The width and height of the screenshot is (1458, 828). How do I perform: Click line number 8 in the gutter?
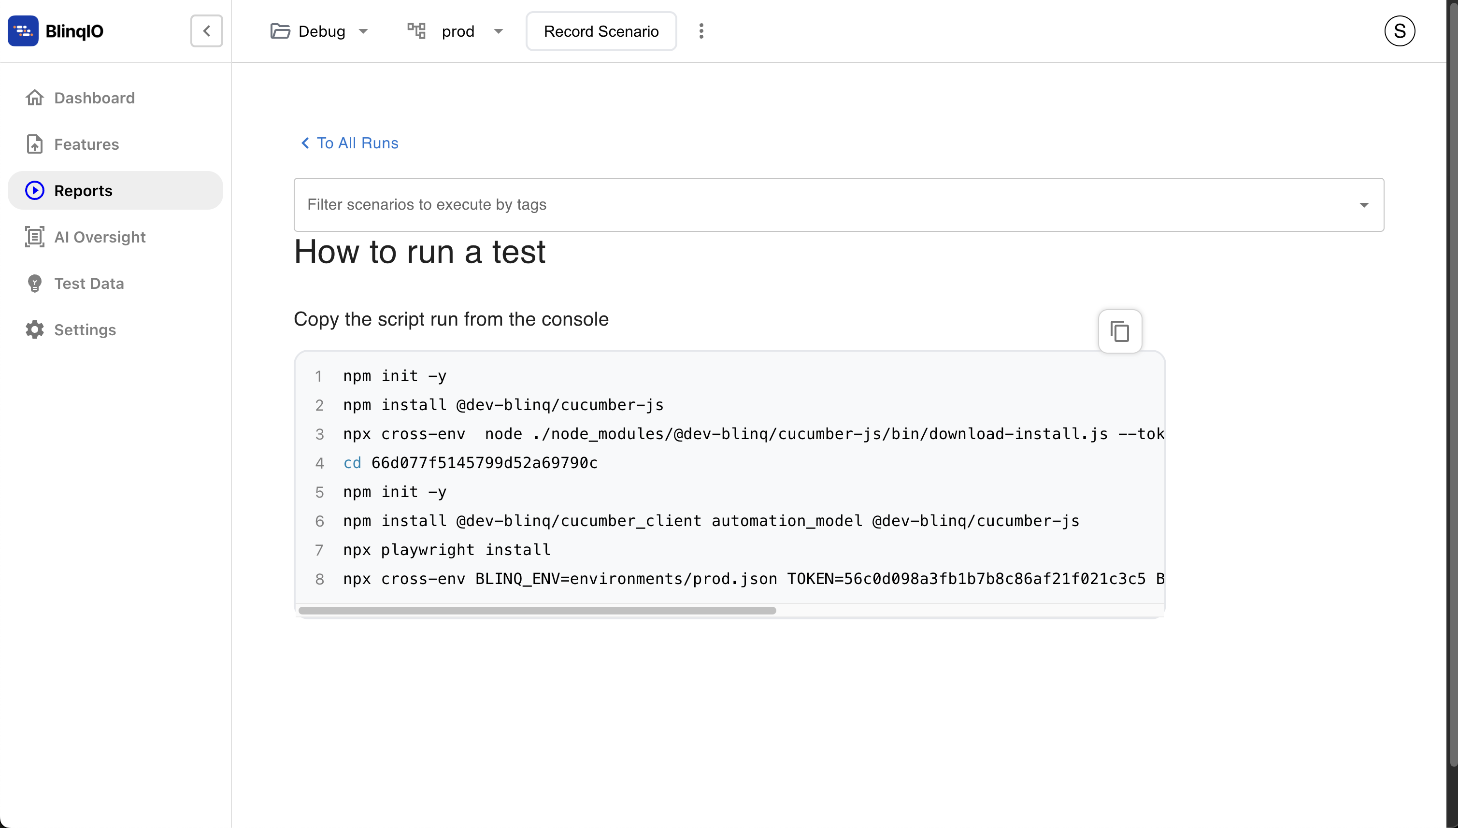[x=320, y=580]
